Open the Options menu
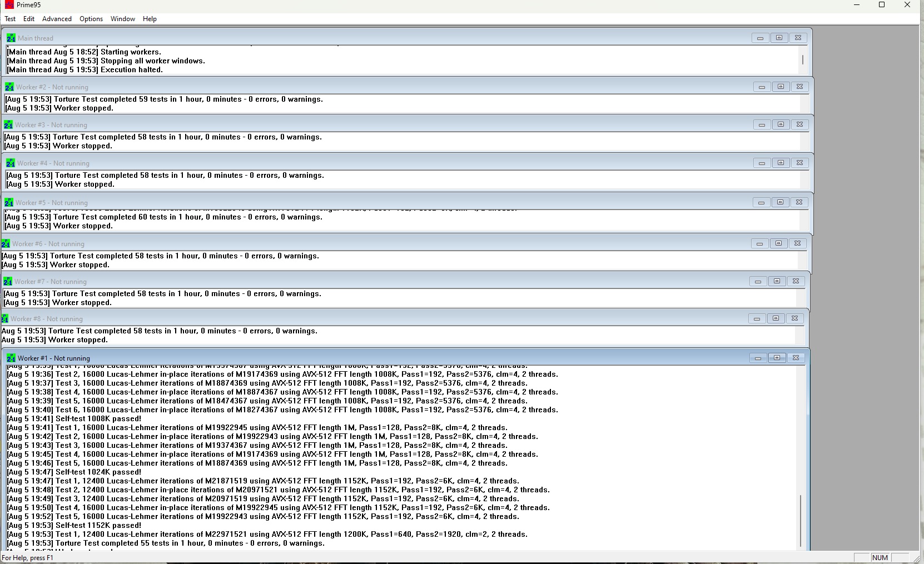This screenshot has width=924, height=564. pyautogui.click(x=91, y=19)
